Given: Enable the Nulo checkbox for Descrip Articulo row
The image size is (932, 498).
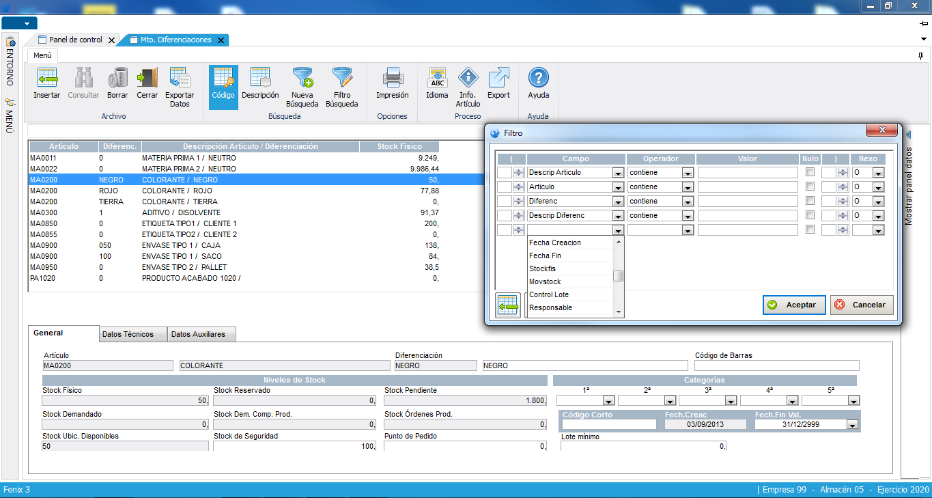Looking at the screenshot, I should pyautogui.click(x=810, y=172).
